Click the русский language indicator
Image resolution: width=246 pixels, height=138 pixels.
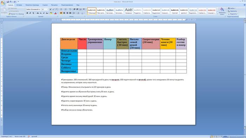pyautogui.click(x=34, y=137)
